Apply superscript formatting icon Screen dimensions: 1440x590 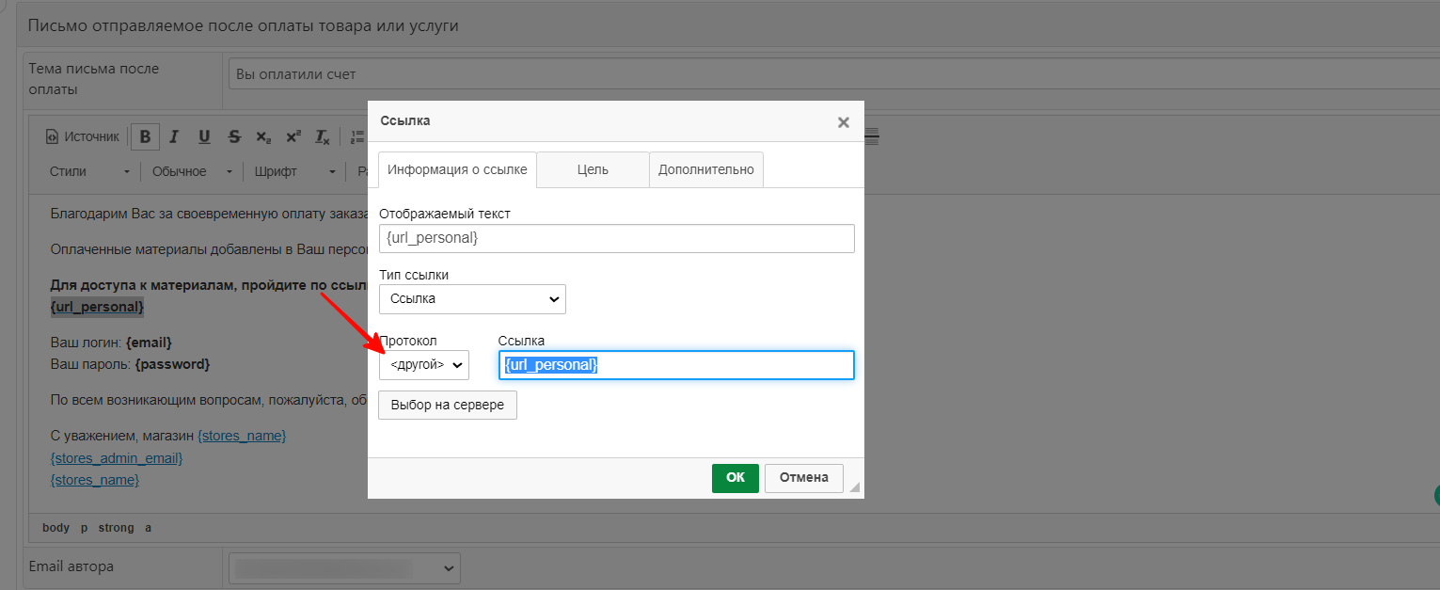pos(293,136)
